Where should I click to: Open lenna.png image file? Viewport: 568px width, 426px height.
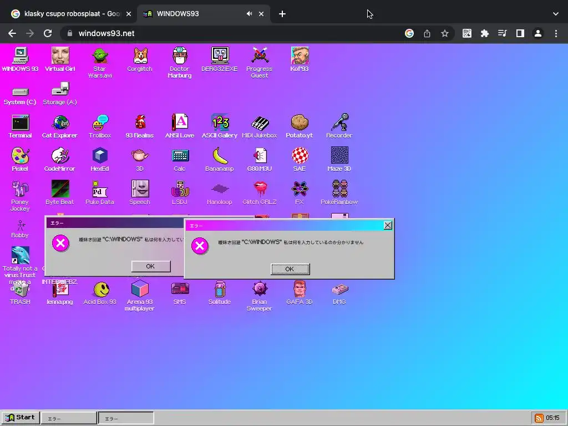pyautogui.click(x=60, y=294)
